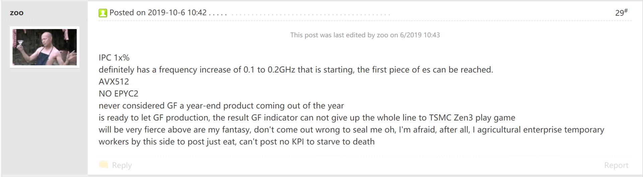The height and width of the screenshot is (177, 643).
Task: Click the IPC 1x% line
Action: click(x=114, y=57)
